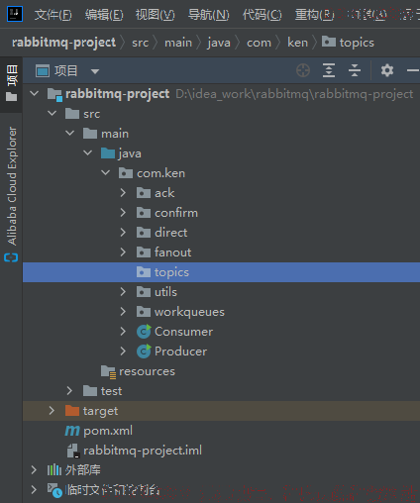Click the Expand All icon in project toolbar
The image size is (420, 503).
[329, 70]
